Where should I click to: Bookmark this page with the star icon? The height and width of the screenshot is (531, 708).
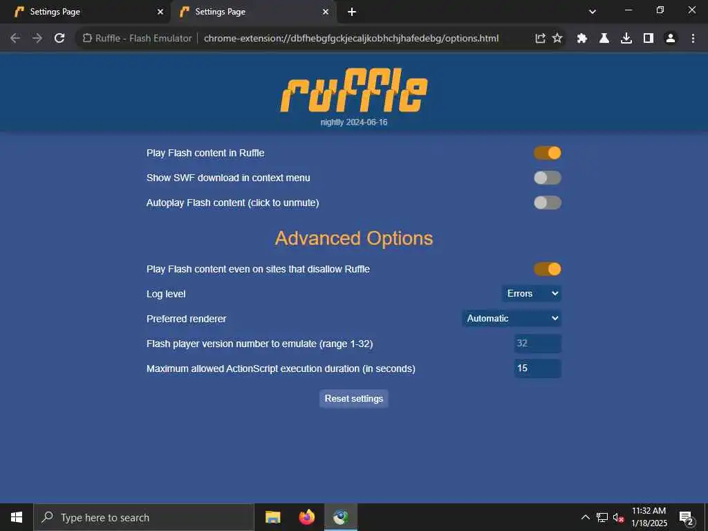click(558, 39)
